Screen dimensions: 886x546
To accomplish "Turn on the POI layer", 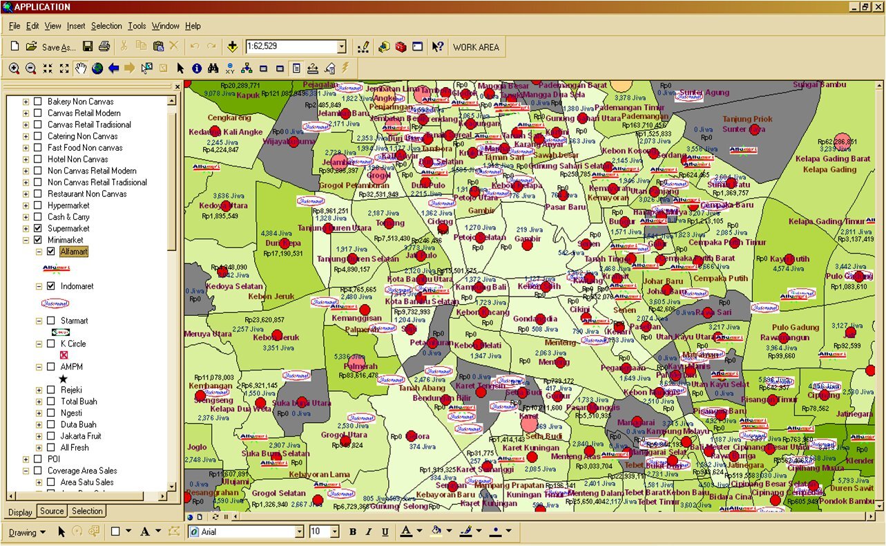I will (38, 459).
